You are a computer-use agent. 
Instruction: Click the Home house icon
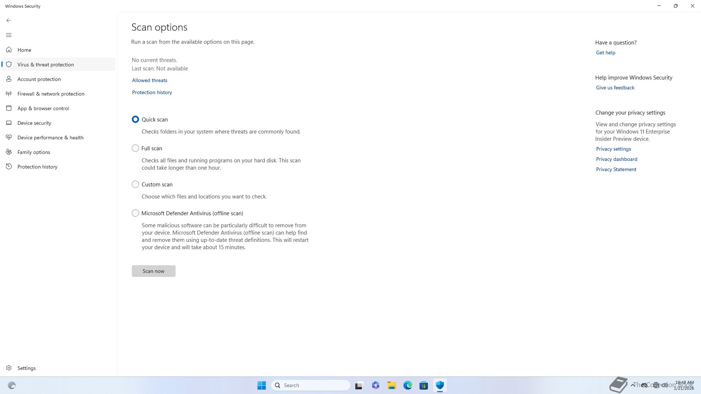9,50
